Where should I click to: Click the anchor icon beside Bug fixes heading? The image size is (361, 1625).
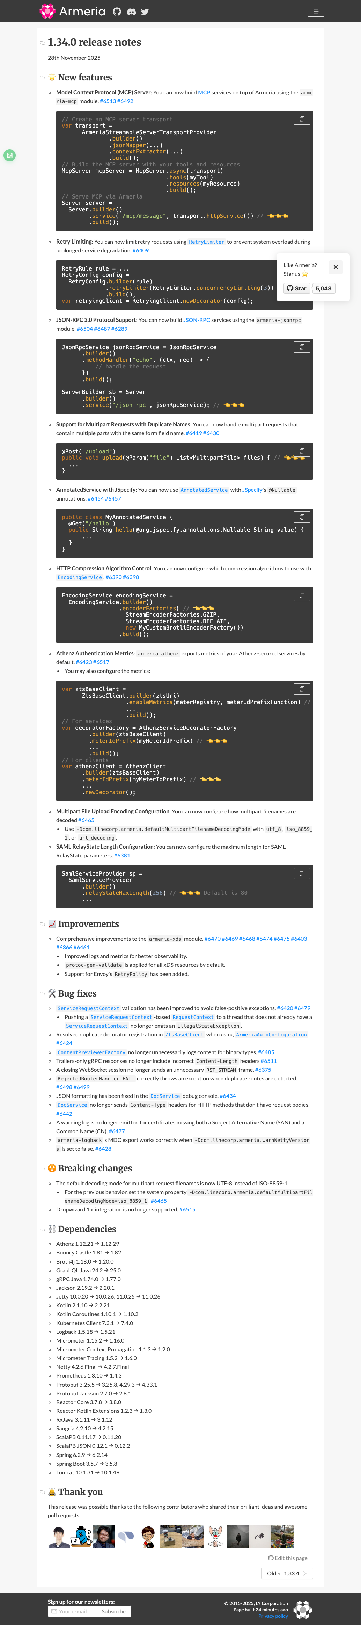[42, 993]
